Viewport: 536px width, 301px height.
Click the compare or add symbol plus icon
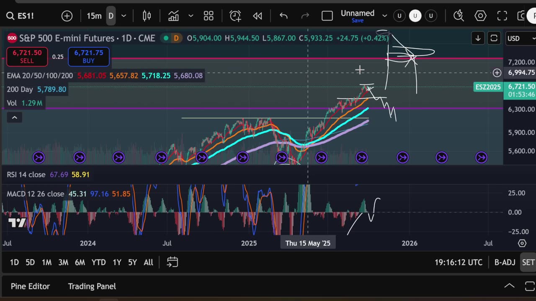[67, 16]
